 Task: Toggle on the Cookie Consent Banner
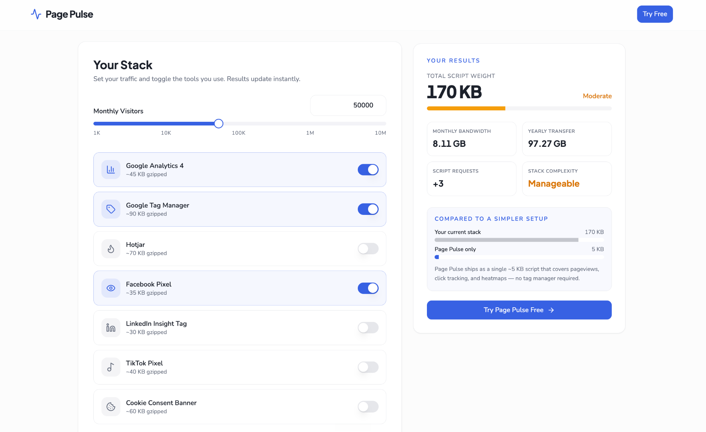click(x=368, y=407)
